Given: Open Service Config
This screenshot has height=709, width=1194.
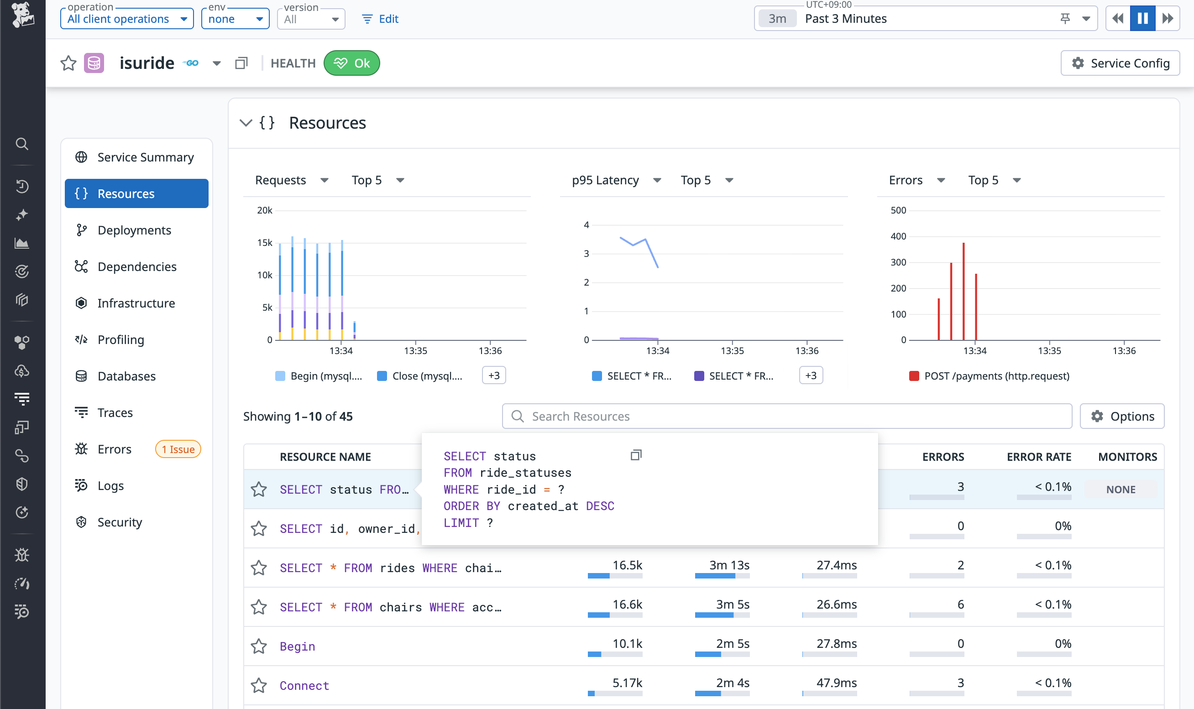Looking at the screenshot, I should (x=1120, y=63).
